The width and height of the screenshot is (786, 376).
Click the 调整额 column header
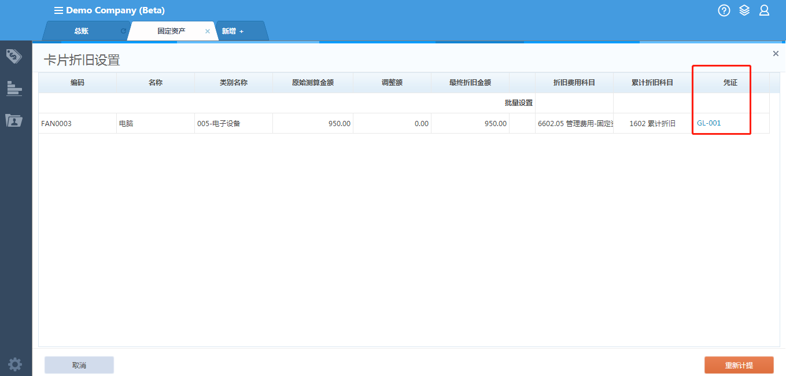pos(392,83)
